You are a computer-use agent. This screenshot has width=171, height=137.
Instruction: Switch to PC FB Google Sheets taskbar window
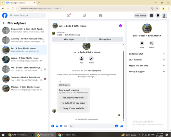click(x=18, y=135)
